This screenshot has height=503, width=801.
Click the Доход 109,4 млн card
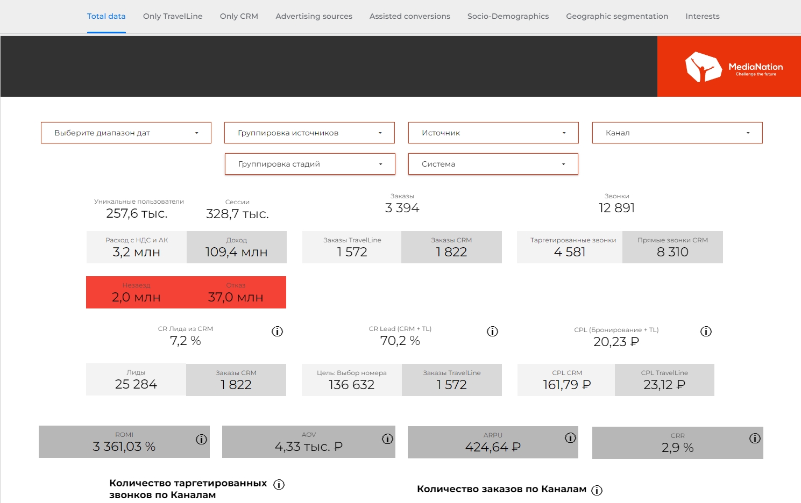(237, 247)
